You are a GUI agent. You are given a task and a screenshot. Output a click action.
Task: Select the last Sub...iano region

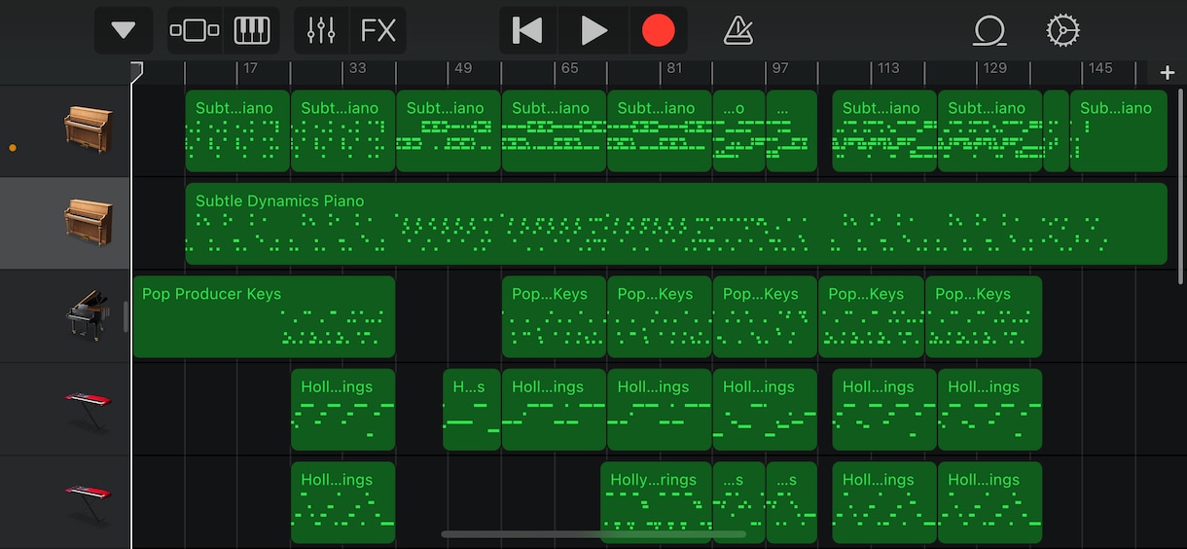[x=1118, y=131]
